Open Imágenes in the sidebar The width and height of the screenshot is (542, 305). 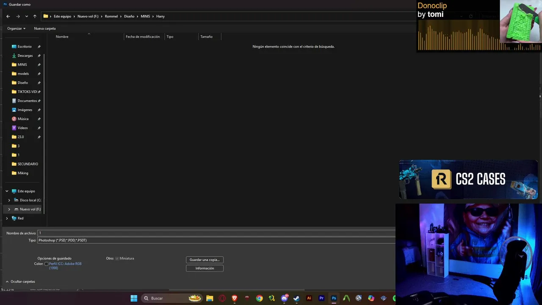click(x=25, y=110)
